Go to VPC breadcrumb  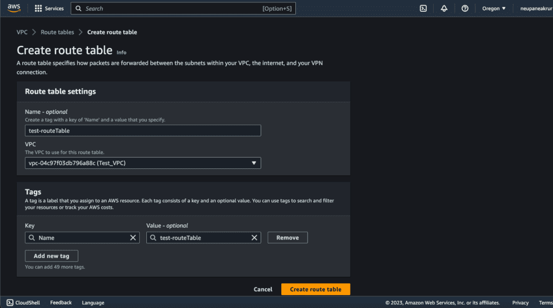click(22, 32)
